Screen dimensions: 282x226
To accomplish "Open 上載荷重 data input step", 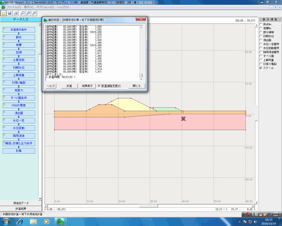I will 19,75.
